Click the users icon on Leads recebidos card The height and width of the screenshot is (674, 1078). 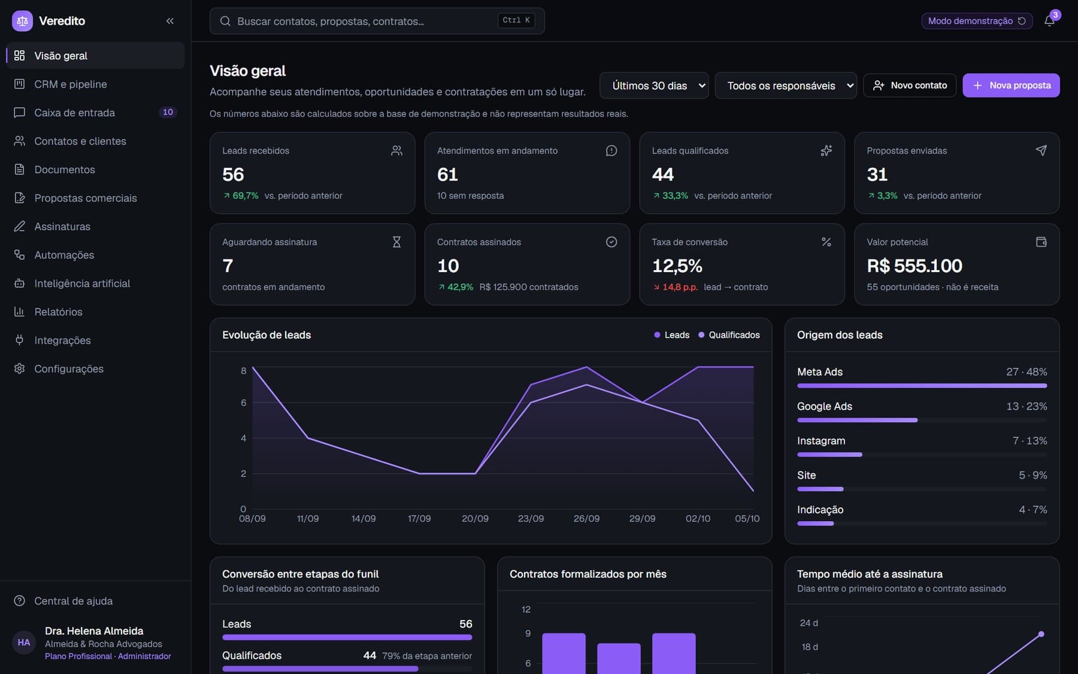396,150
